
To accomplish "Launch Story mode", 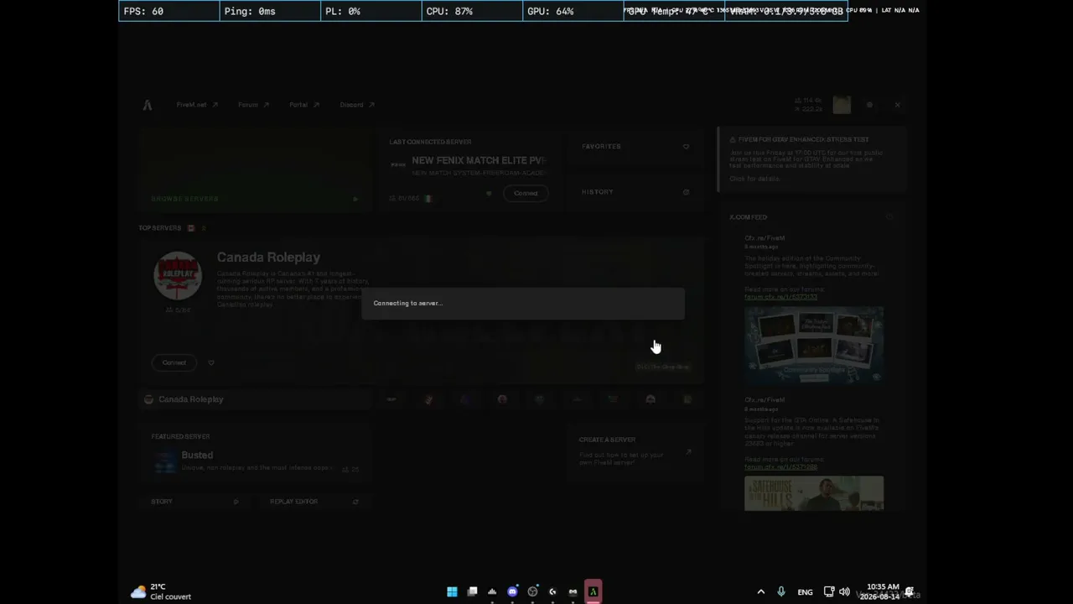I will pos(195,502).
